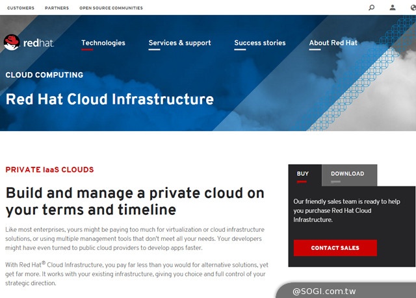Open the Success stories menu

(x=259, y=43)
